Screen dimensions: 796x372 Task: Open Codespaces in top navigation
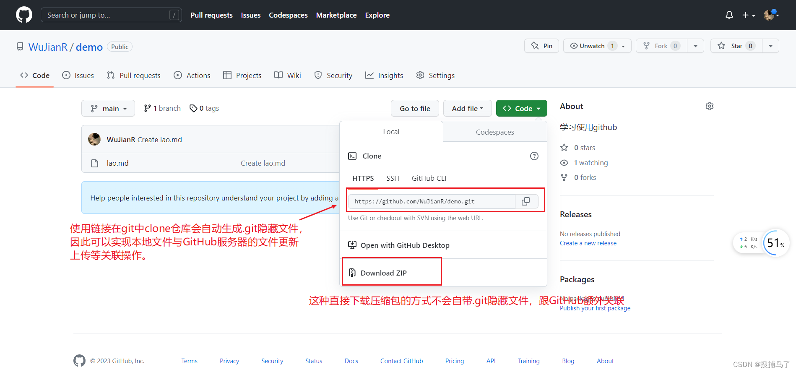pos(288,15)
